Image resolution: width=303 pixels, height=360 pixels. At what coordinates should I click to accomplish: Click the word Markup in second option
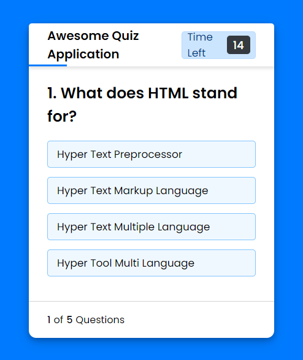[133, 191]
